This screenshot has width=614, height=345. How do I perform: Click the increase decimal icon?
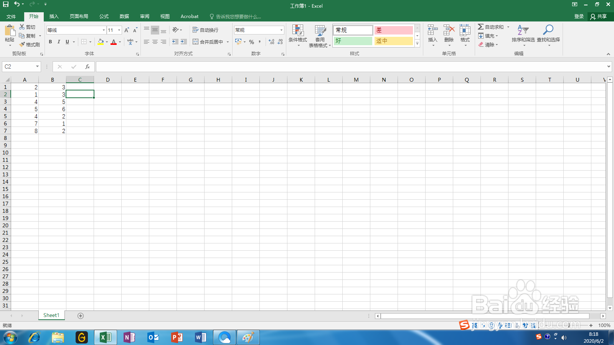click(x=271, y=42)
